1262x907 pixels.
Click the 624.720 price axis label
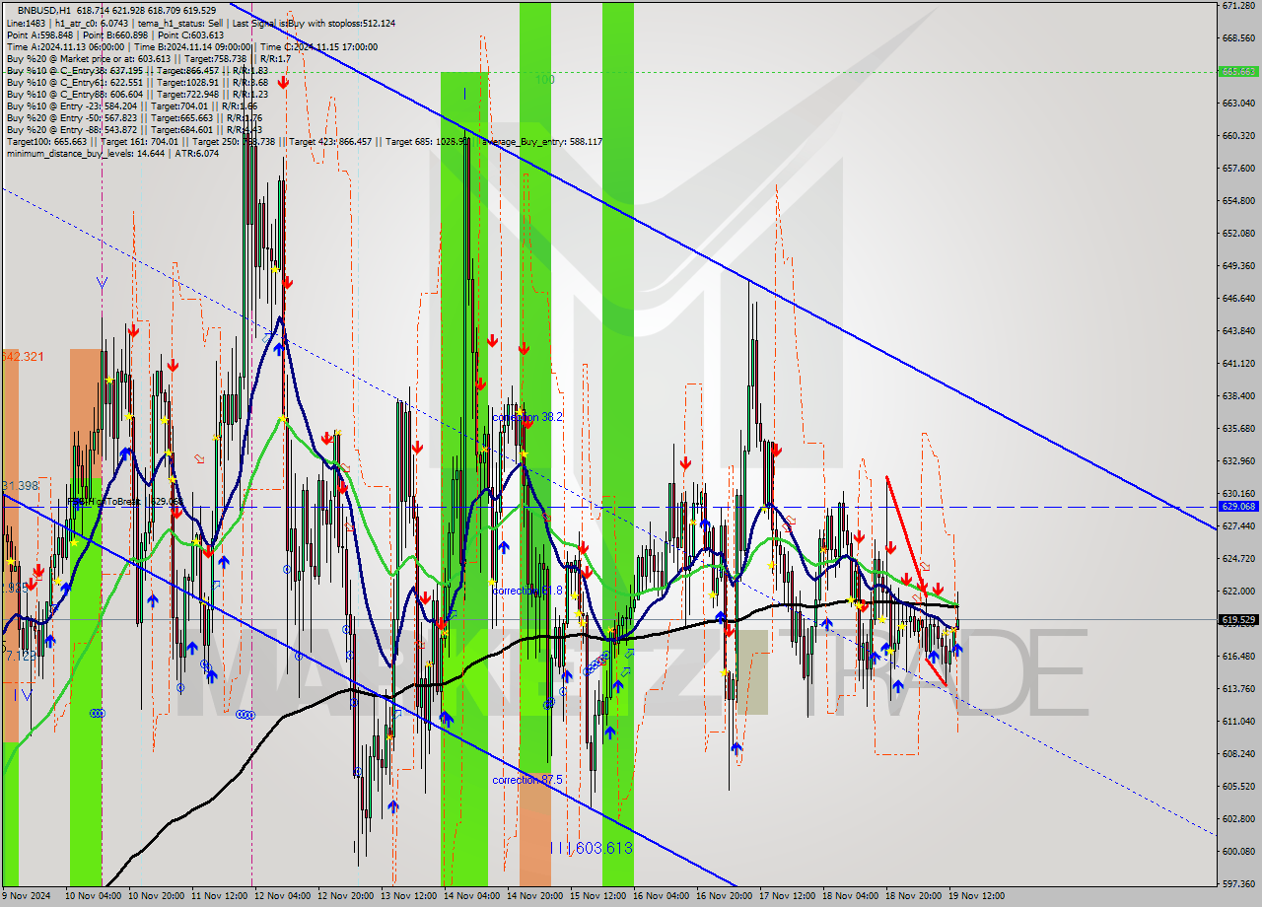[1237, 559]
